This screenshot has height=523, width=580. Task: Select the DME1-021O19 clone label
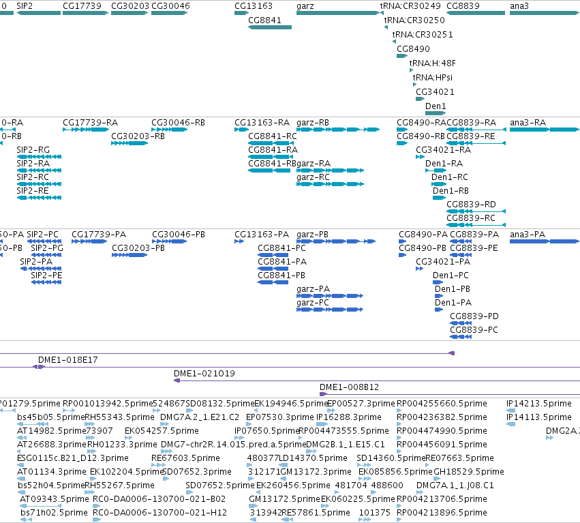[204, 374]
